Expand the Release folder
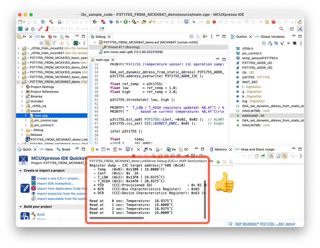The height and width of the screenshot is (248, 320). click(22, 135)
